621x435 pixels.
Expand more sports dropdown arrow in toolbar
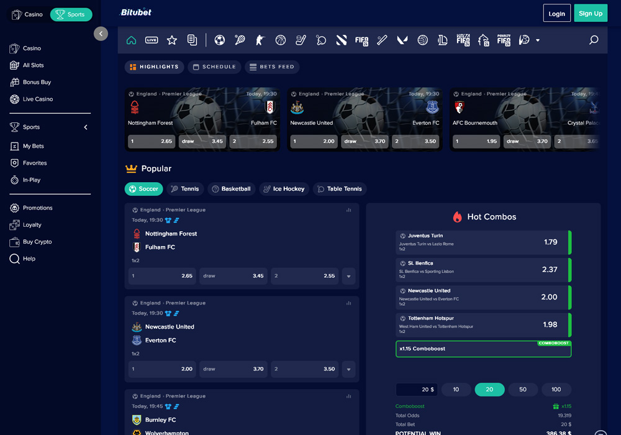[x=537, y=40]
